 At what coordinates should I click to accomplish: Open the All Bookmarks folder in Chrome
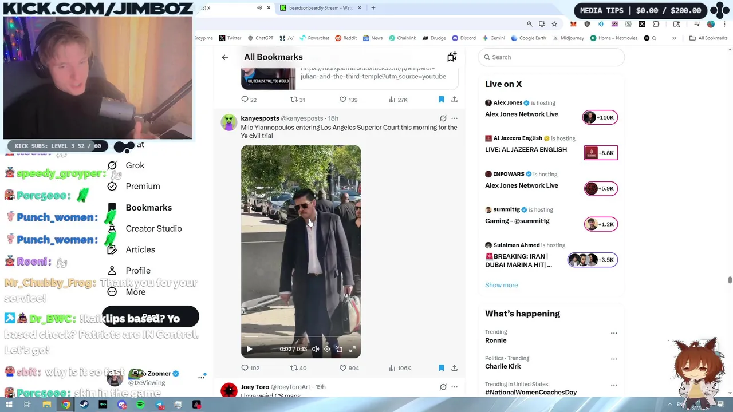pyautogui.click(x=708, y=38)
